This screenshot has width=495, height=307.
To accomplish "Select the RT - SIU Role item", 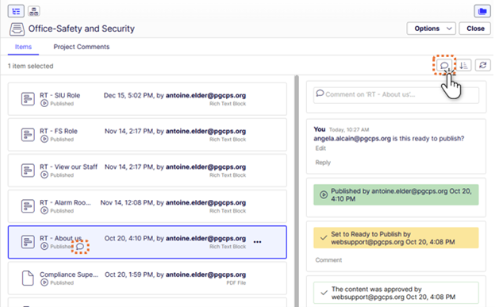I will [148, 99].
